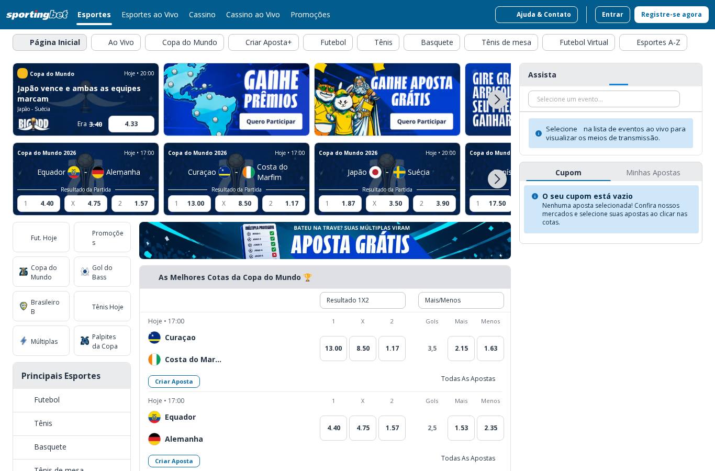Select the 13.00 odds in the Curaçao table row
The width and height of the screenshot is (715, 471).
coord(333,349)
